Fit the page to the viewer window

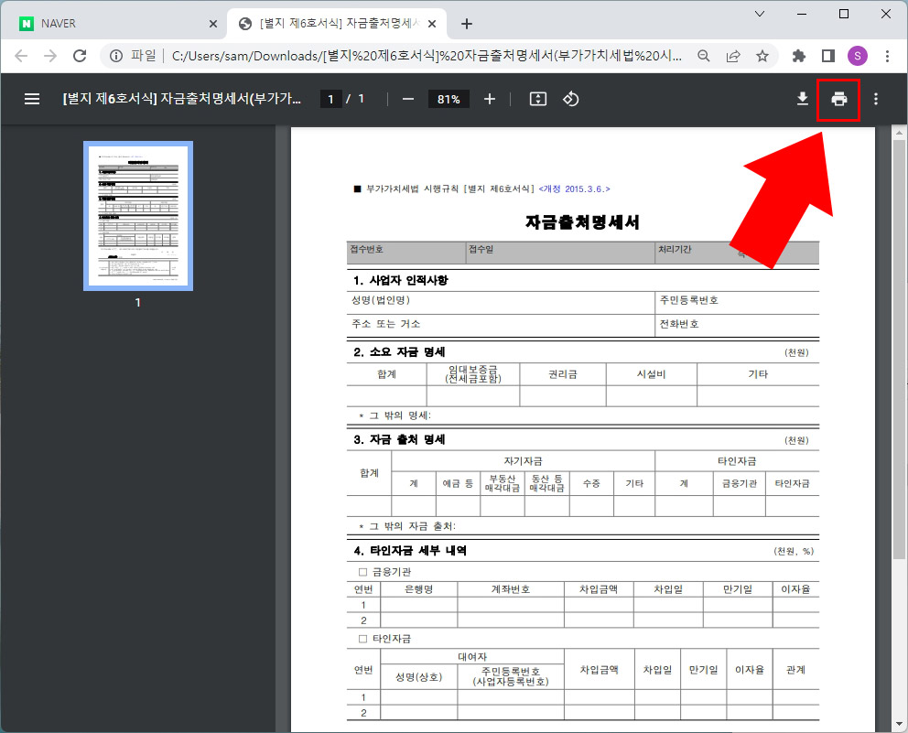point(537,99)
